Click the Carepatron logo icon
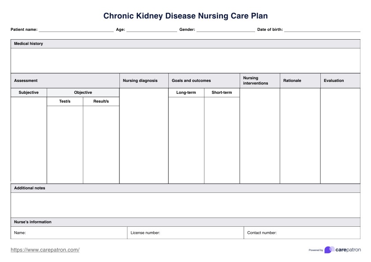 [329, 250]
